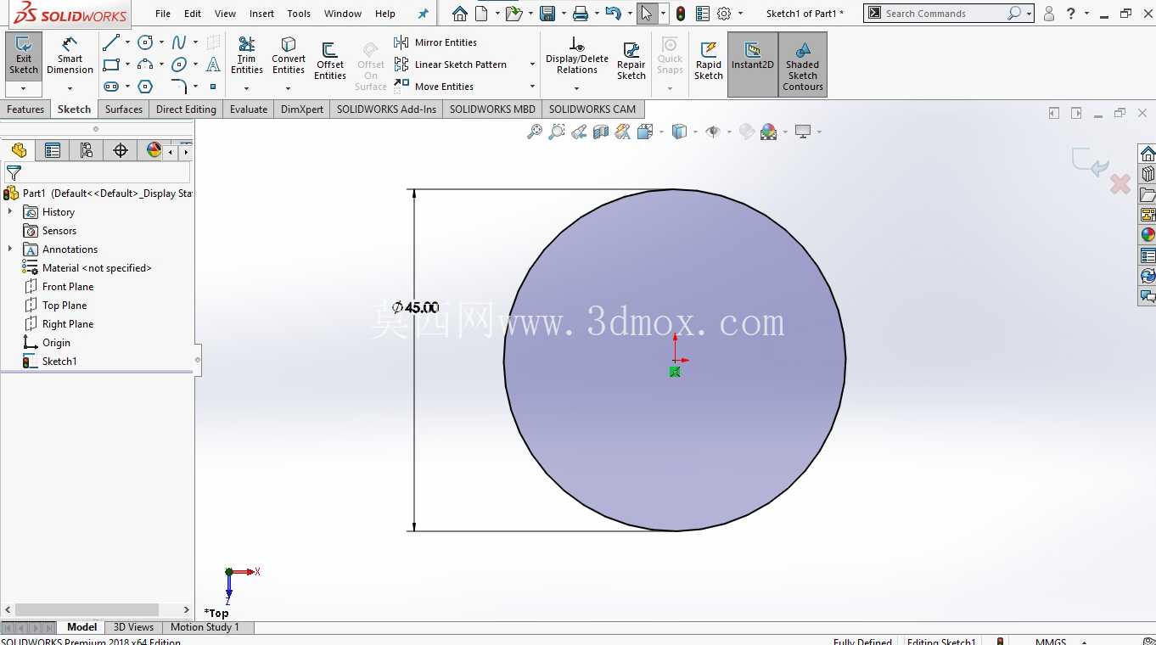Toggle Shaded Sketch Contours
The width and height of the screenshot is (1156, 645).
point(803,64)
